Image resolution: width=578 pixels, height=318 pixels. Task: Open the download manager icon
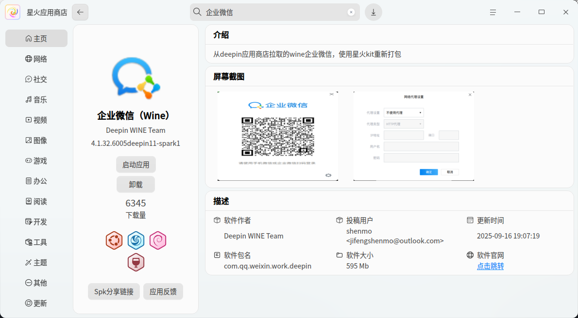pos(374,12)
